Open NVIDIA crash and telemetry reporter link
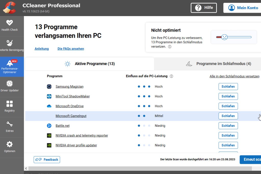This screenshot has height=174, width=261. tap(82, 135)
